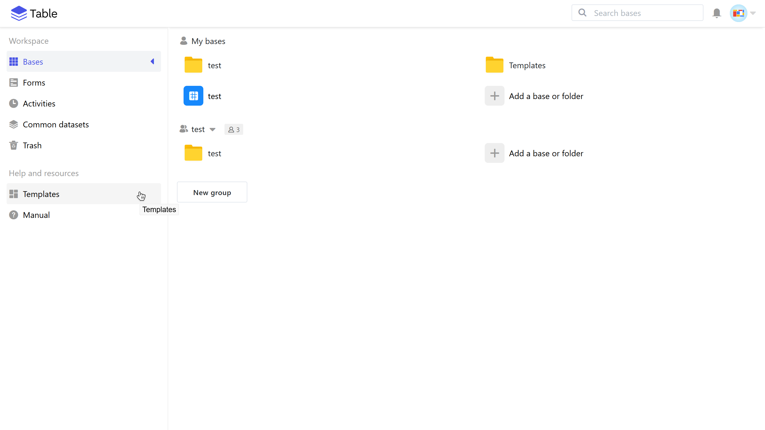Click plus icon under My bases
Image resolution: width=765 pixels, height=430 pixels.
click(494, 96)
